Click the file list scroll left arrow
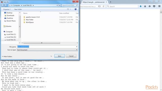 pos(22,43)
